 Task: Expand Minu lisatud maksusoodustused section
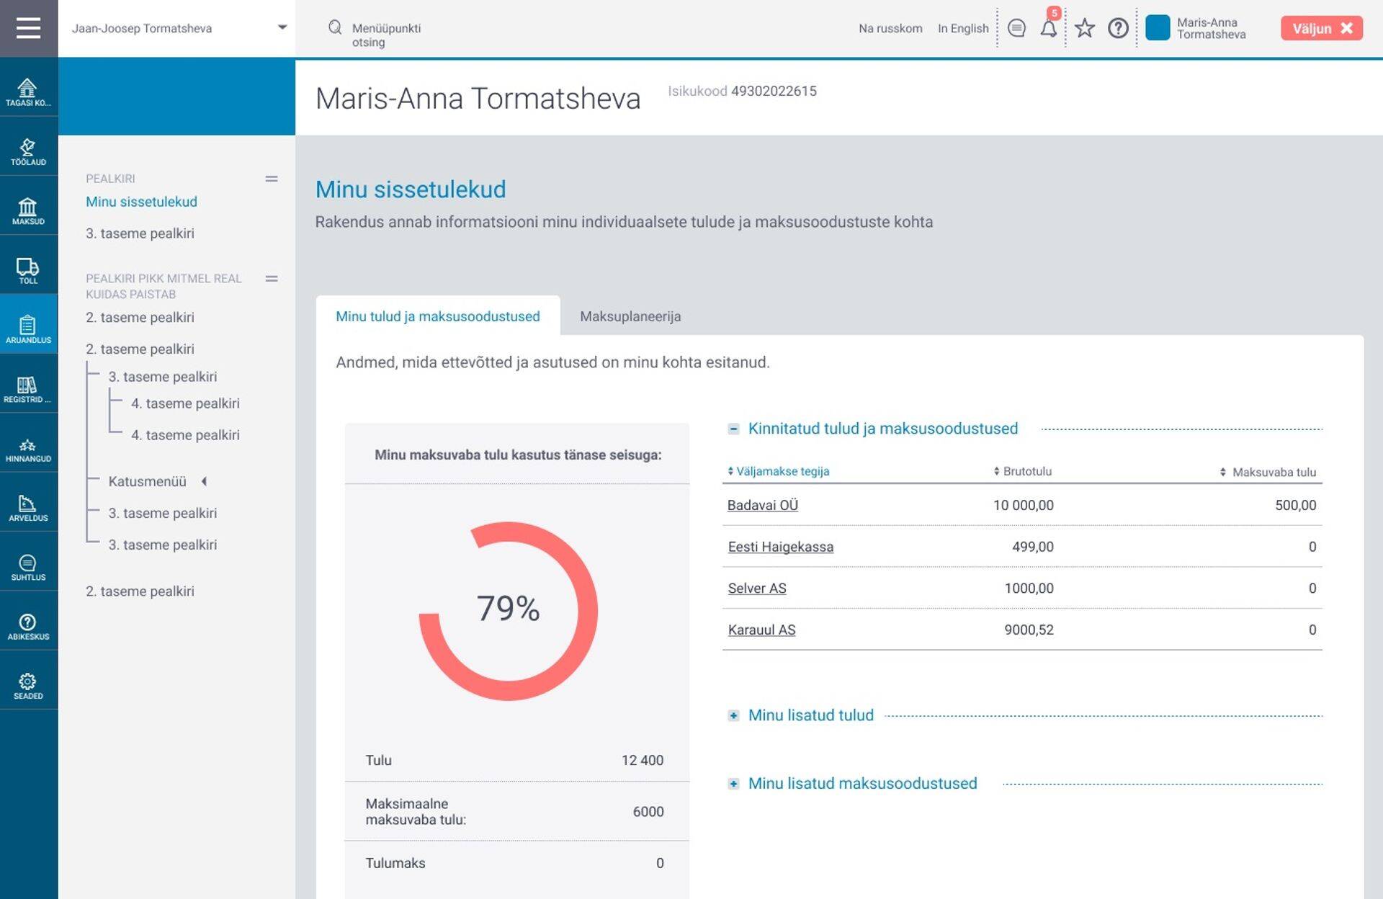tap(733, 784)
